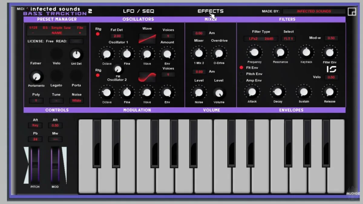The height and width of the screenshot is (204, 363).
Task: Click the INFECTED SOUNDS made-by field
Action: pyautogui.click(x=314, y=11)
